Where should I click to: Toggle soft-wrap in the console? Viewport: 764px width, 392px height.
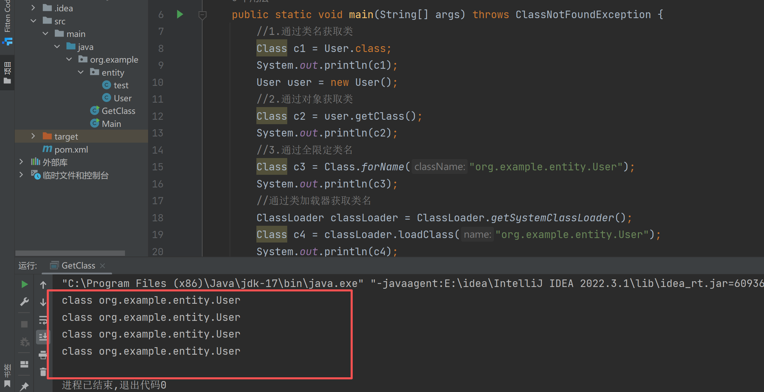click(x=43, y=320)
